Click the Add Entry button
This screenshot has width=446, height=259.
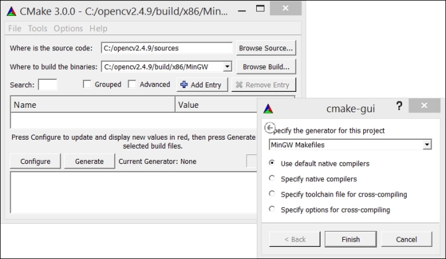point(202,85)
